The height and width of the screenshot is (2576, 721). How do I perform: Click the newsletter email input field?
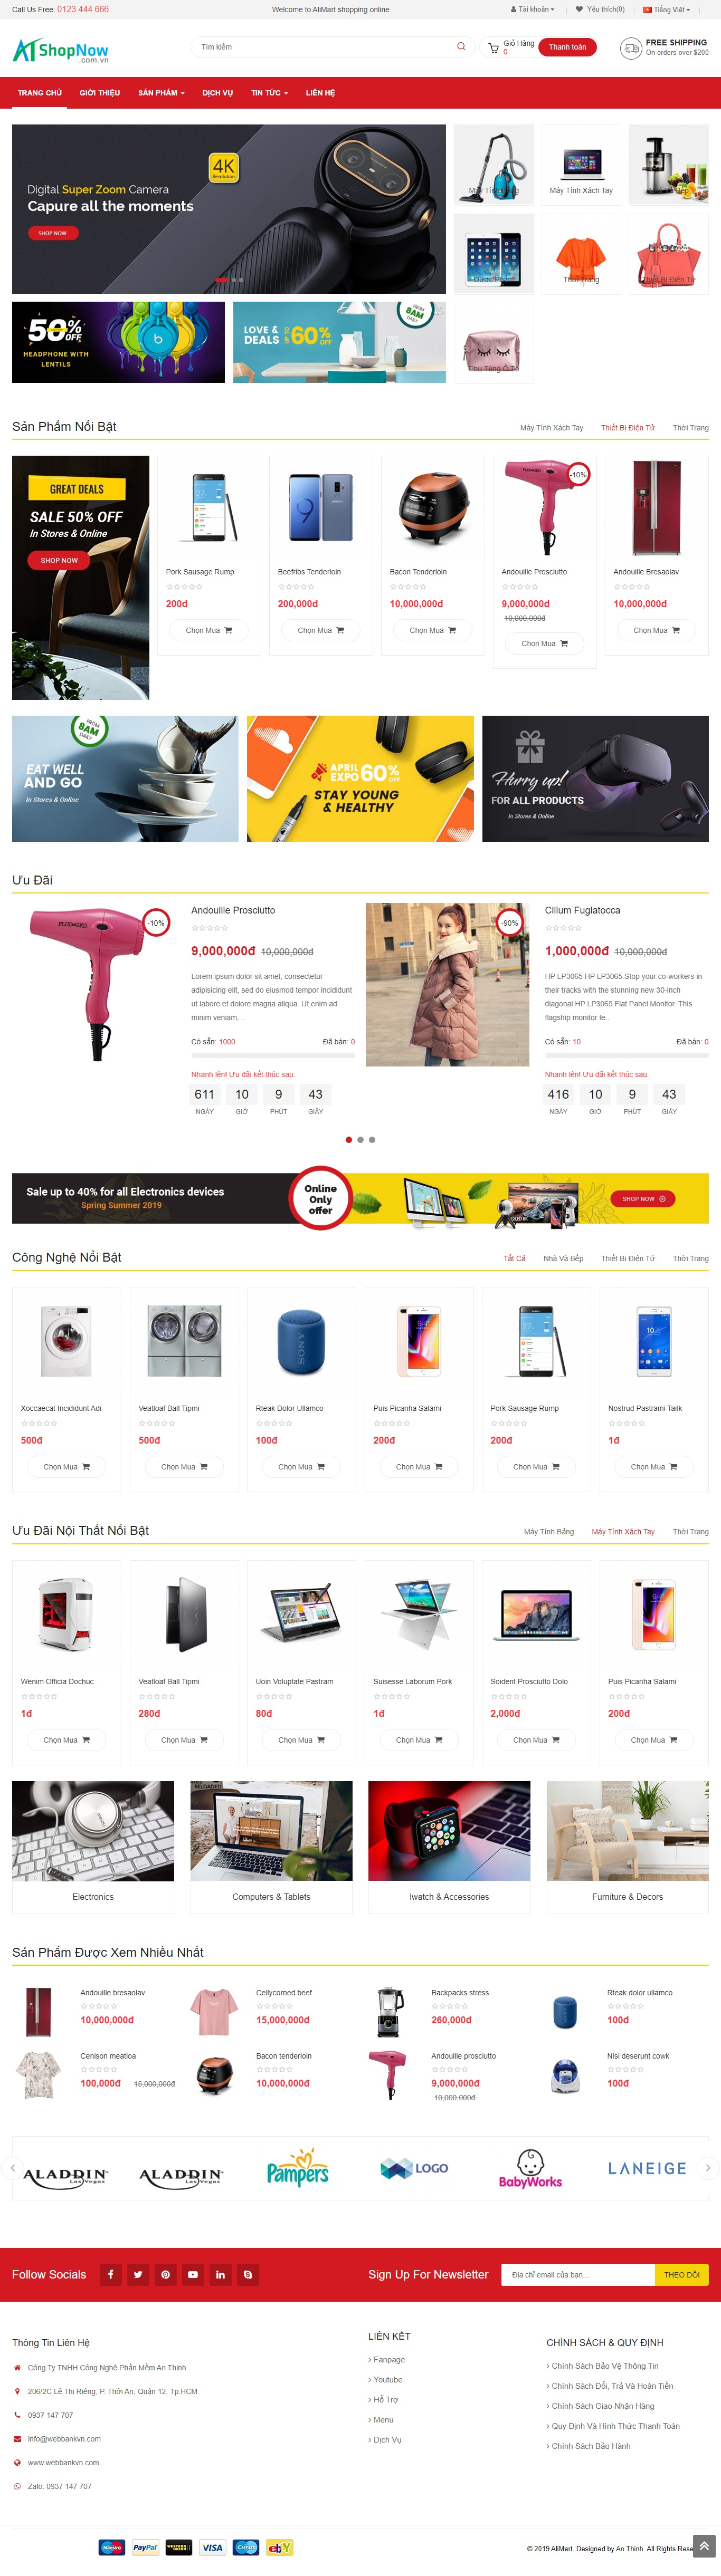click(x=578, y=2274)
